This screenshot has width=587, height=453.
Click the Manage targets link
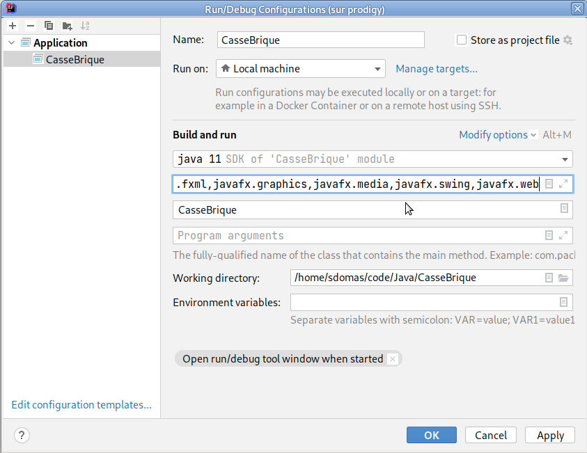pos(437,69)
